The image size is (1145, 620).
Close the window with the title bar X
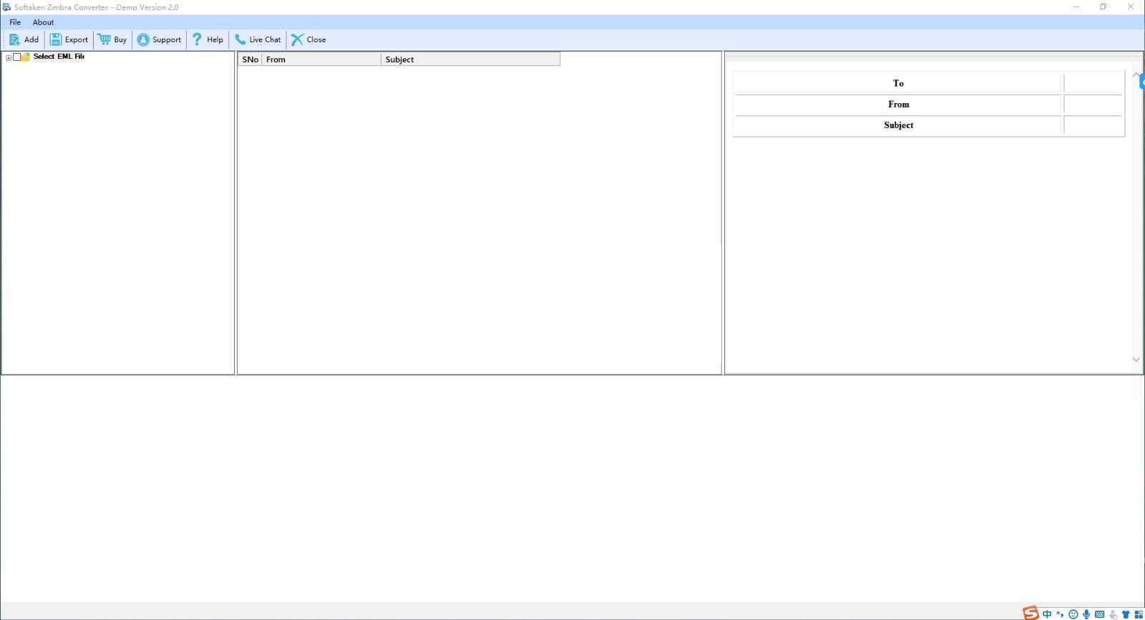click(1131, 6)
